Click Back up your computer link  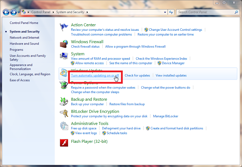pyautogui.click(x=87, y=104)
